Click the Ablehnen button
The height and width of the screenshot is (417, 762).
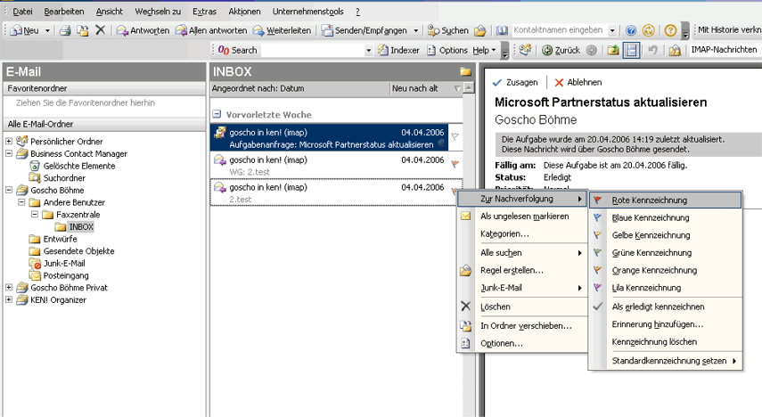[x=578, y=82]
